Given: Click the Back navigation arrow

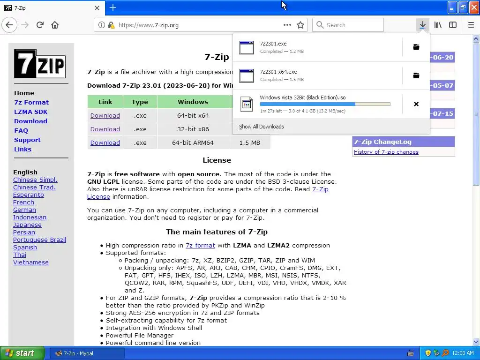Looking at the screenshot, I should point(9,25).
